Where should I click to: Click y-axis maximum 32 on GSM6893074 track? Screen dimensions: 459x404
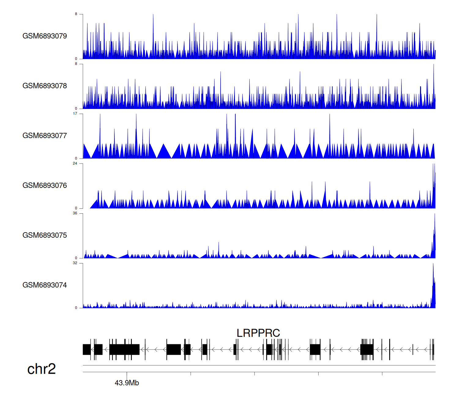[x=75, y=263]
